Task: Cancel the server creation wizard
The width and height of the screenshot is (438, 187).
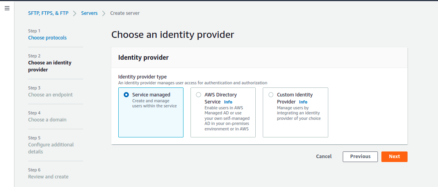Action: click(324, 157)
